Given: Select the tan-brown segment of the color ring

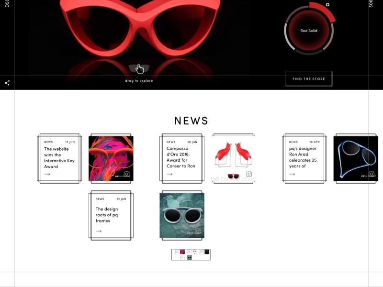Looking at the screenshot, I should click(329, 37).
